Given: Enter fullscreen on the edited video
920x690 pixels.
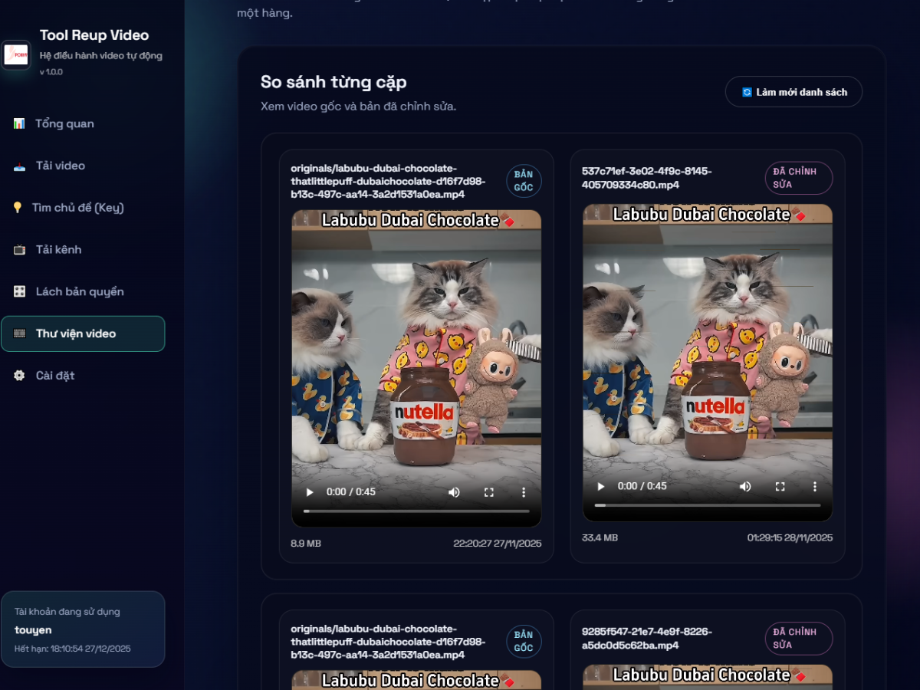Looking at the screenshot, I should pos(780,487).
